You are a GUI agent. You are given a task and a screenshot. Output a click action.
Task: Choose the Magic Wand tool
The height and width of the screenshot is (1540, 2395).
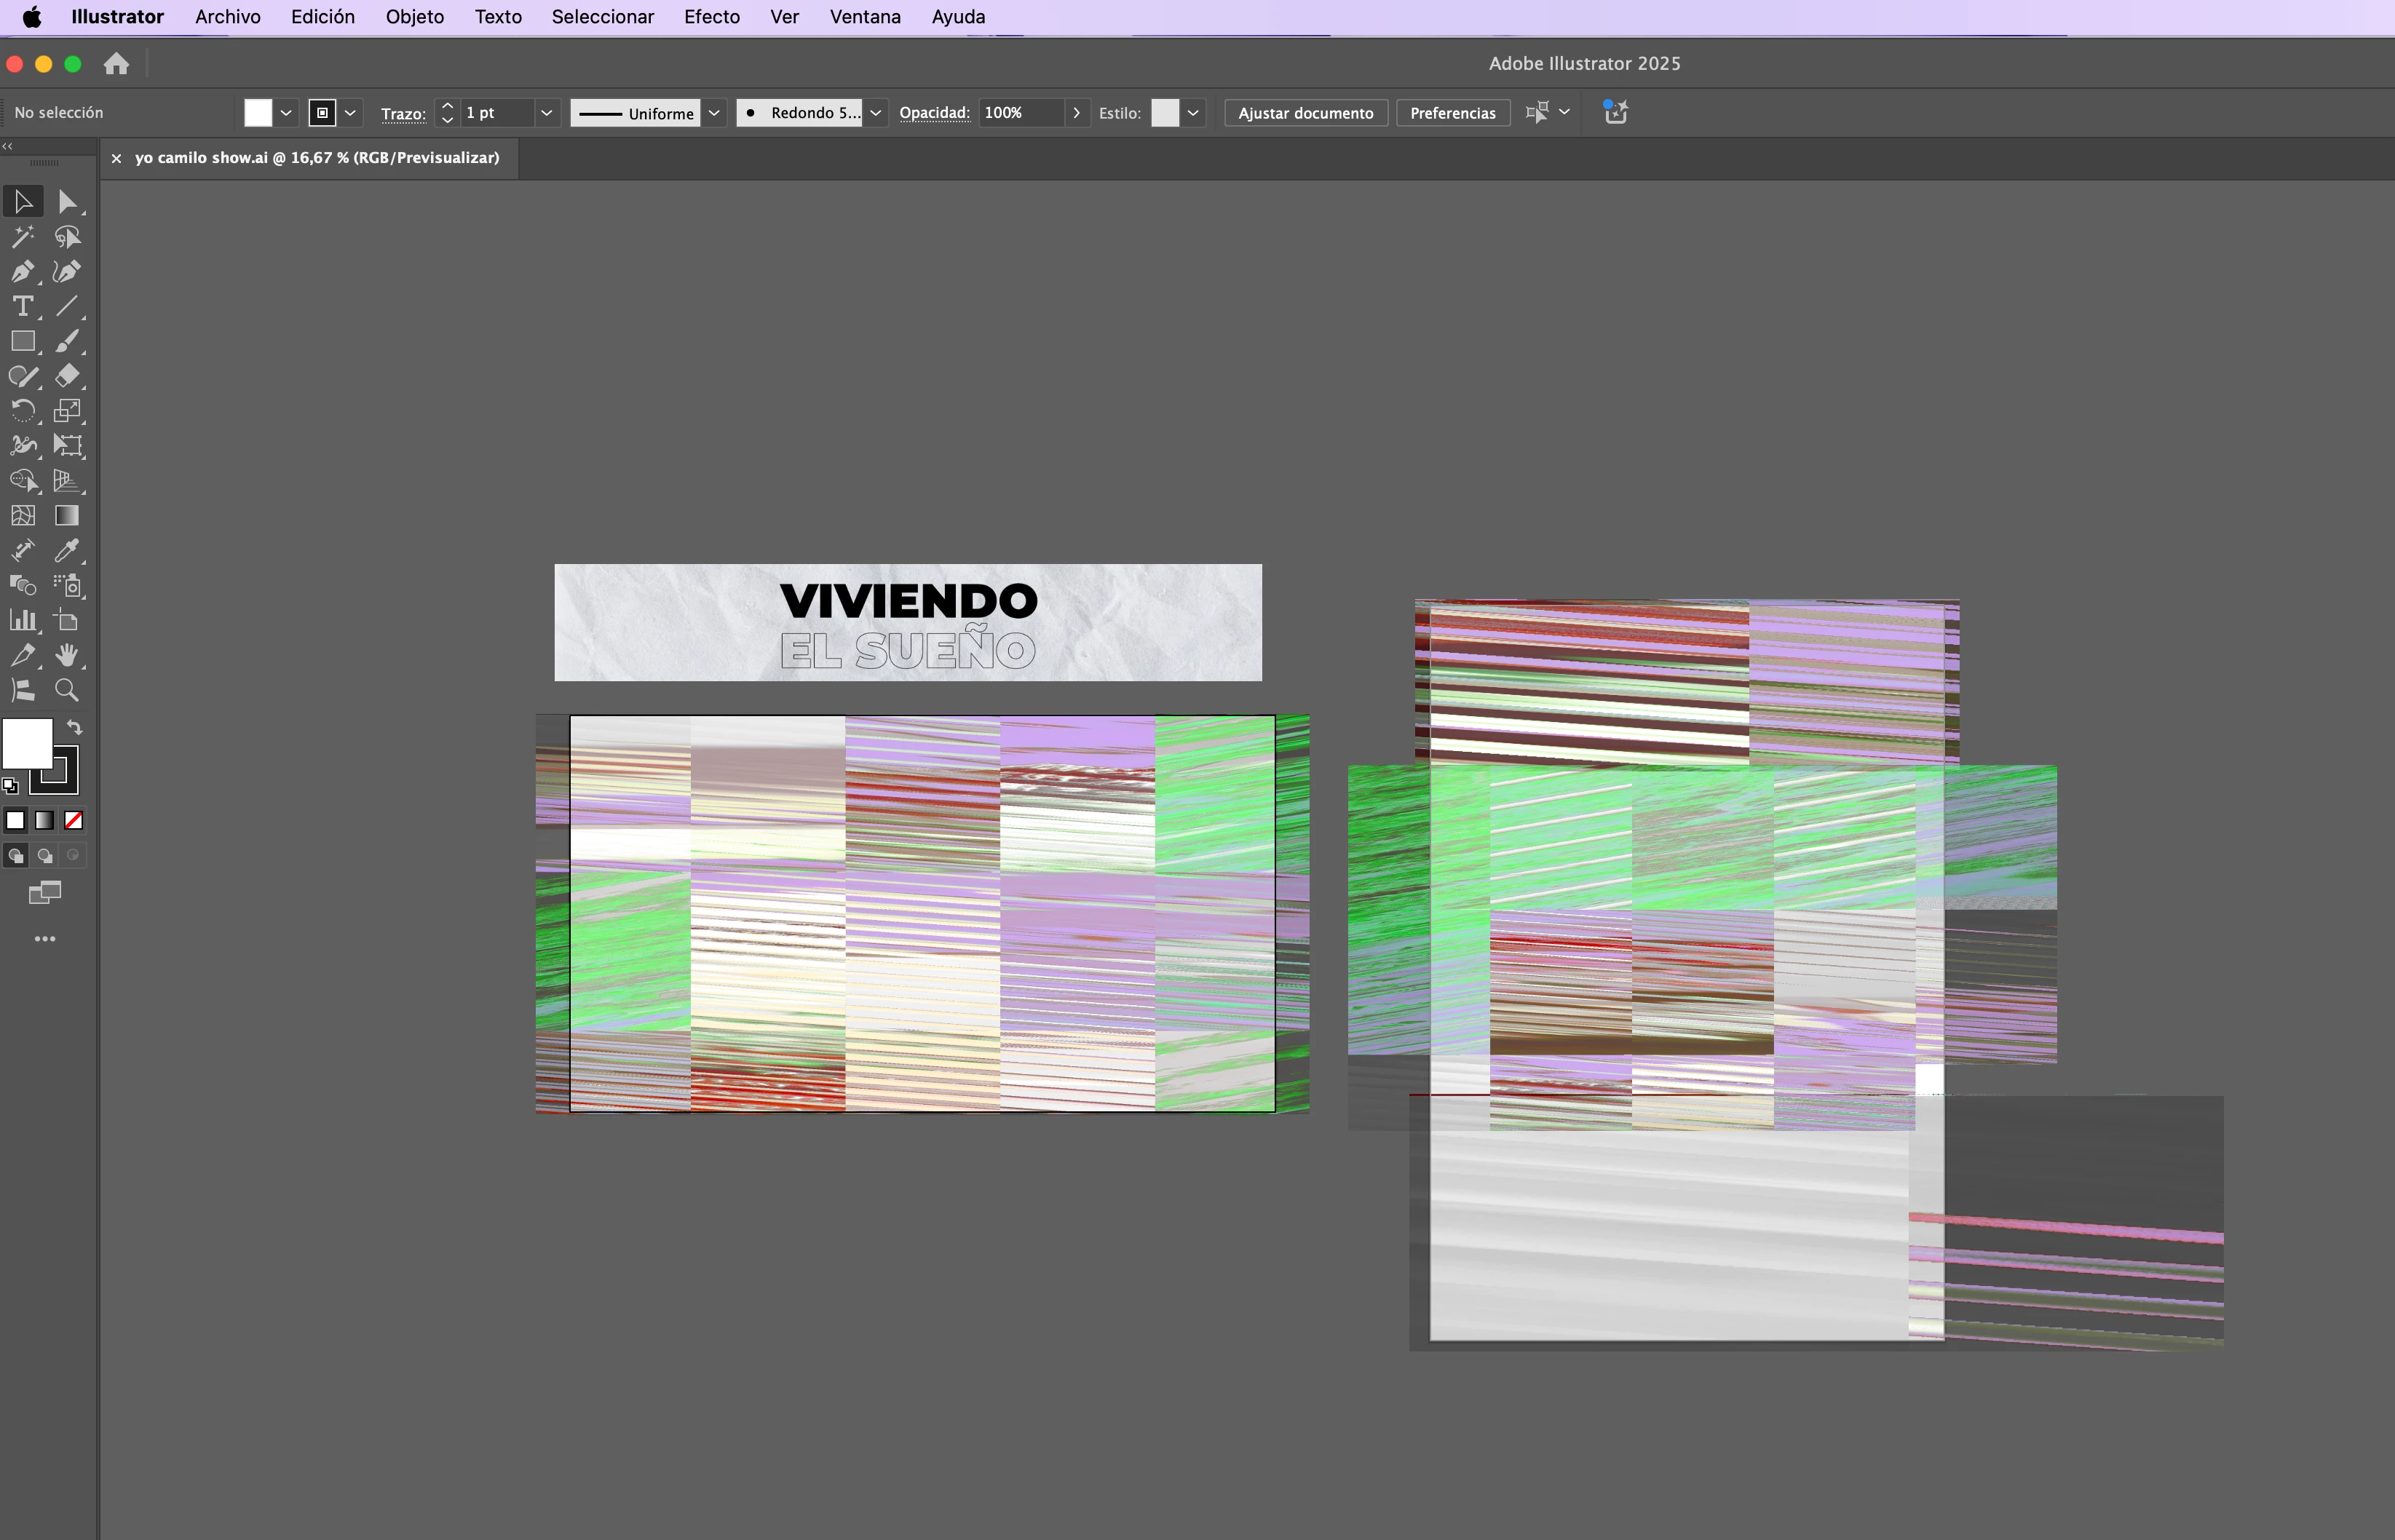pos(22,237)
